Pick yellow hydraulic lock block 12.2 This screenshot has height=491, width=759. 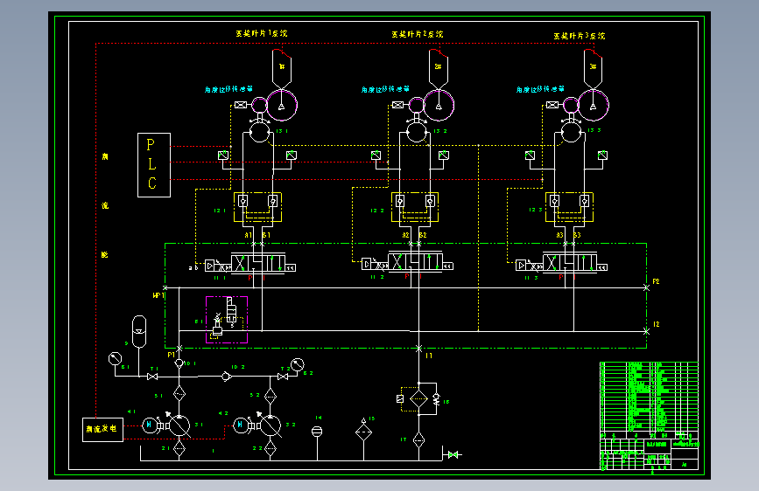[x=415, y=207]
